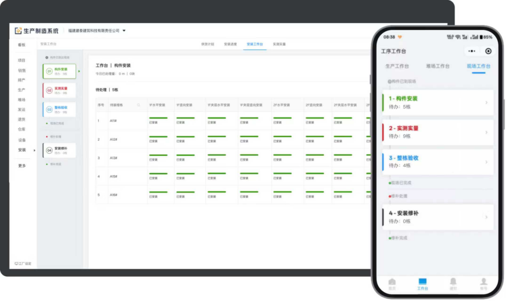Click A11# 1F水平安装 green progress bar
Screen dimensions: 506x301
click(x=158, y=118)
